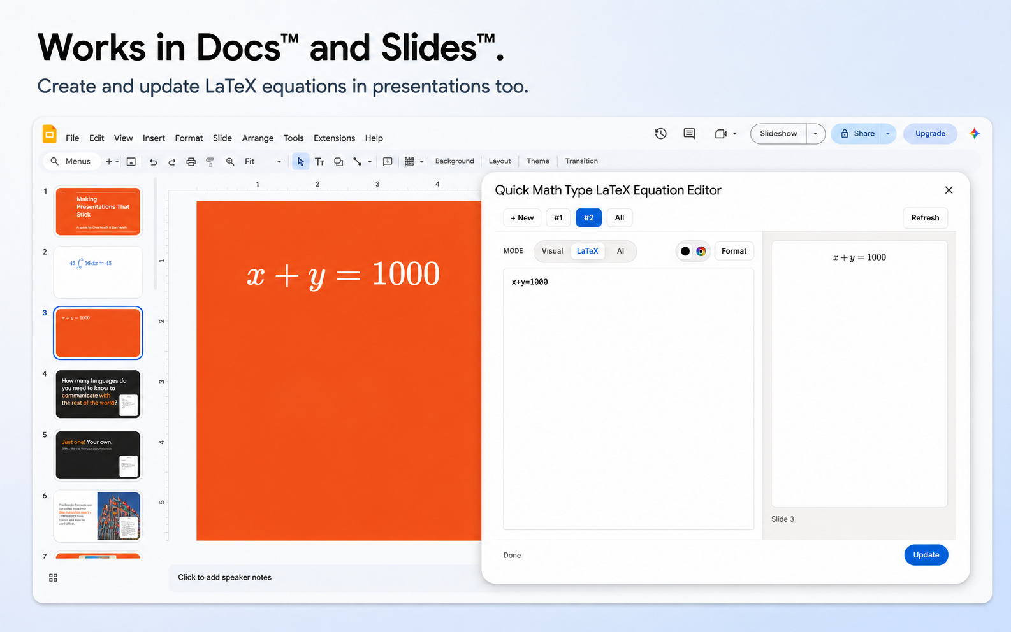Expand the Share dropdown arrow

point(887,134)
